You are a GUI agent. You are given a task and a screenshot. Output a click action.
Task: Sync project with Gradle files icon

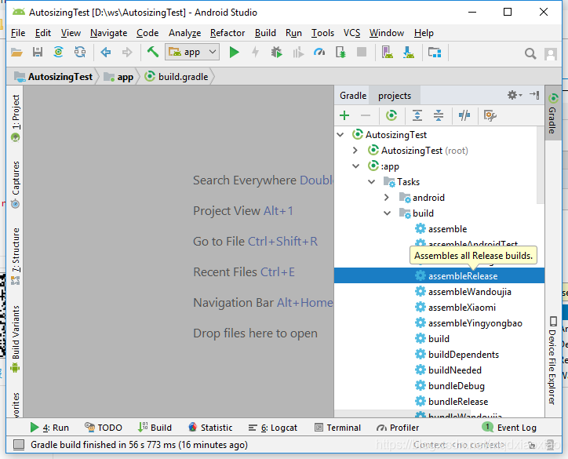58,53
